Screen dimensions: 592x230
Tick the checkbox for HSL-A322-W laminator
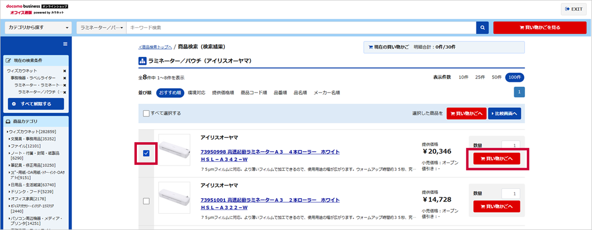(x=147, y=201)
